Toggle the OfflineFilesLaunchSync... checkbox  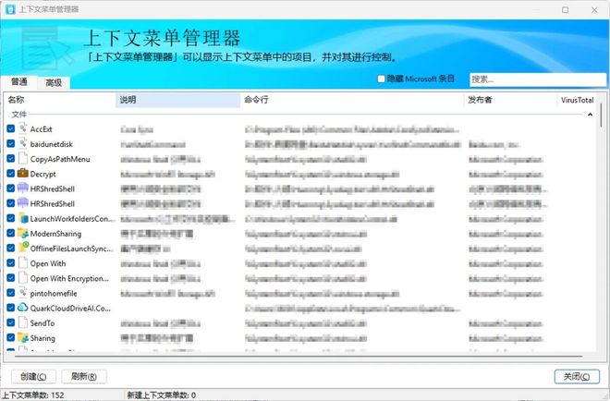point(11,248)
